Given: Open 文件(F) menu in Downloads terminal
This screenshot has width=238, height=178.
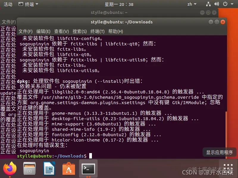Looking at the screenshot, I should coord(26,31).
